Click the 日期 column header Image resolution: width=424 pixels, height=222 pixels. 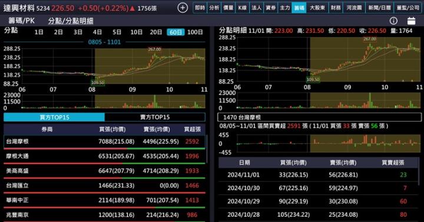click(x=244, y=162)
